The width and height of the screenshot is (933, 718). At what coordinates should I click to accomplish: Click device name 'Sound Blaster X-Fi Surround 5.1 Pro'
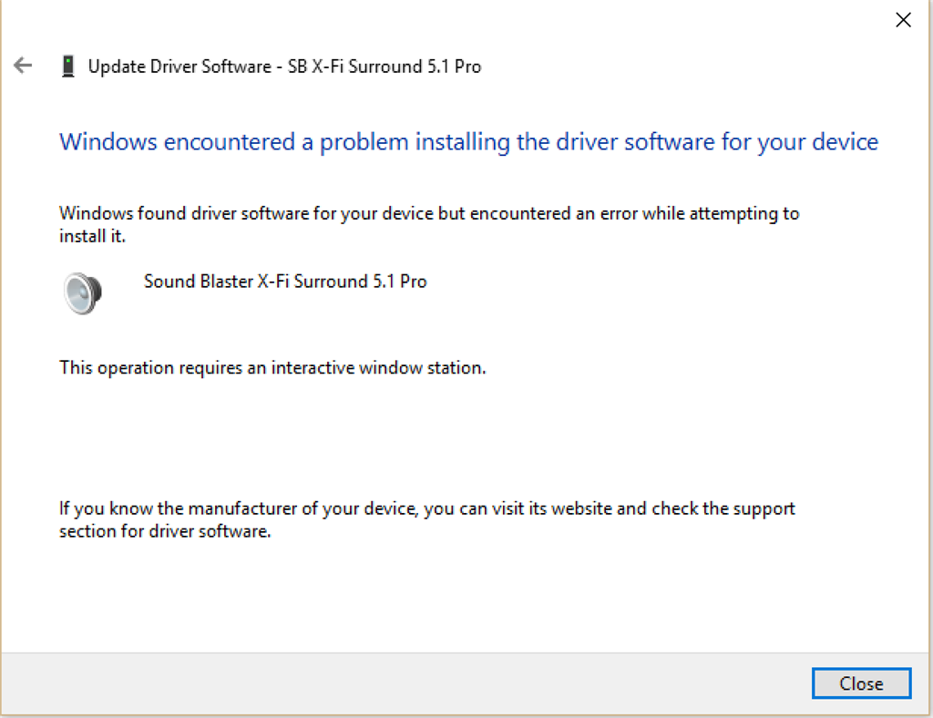tap(285, 282)
